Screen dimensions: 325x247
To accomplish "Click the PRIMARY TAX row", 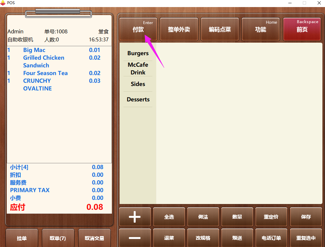I will (x=59, y=190).
